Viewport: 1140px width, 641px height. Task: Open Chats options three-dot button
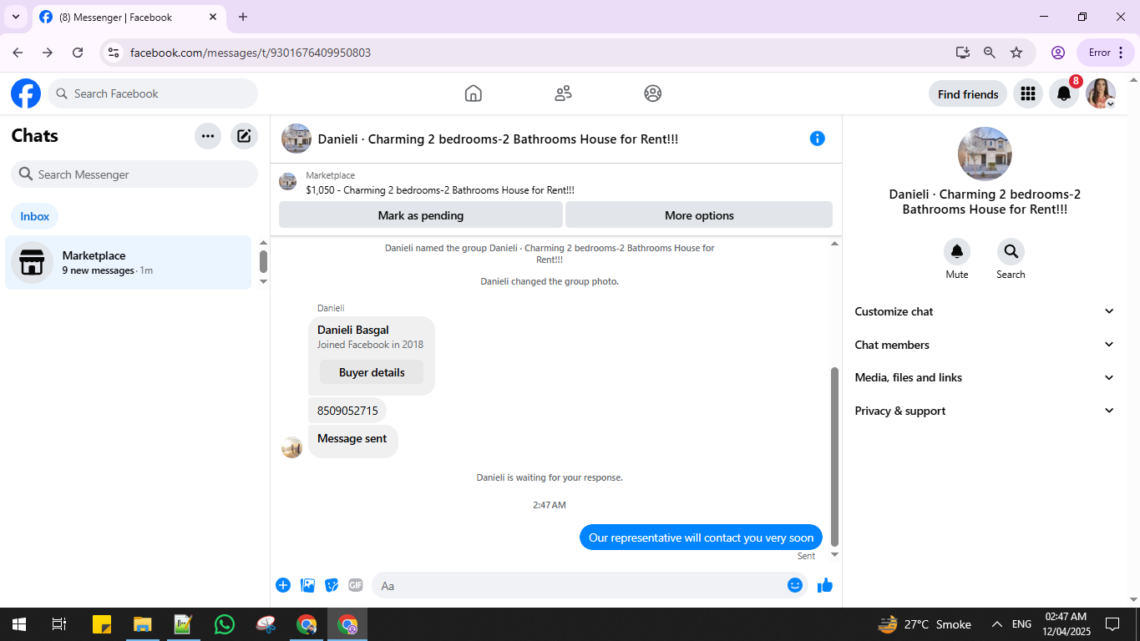(208, 136)
